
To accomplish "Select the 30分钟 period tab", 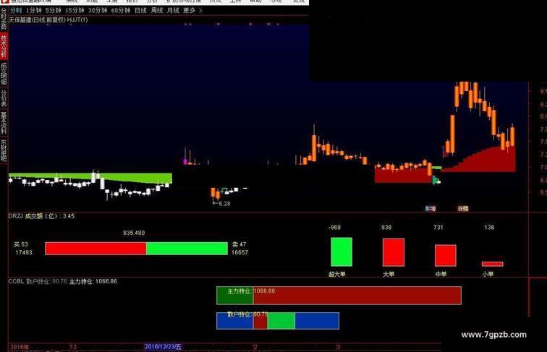I will (x=98, y=10).
